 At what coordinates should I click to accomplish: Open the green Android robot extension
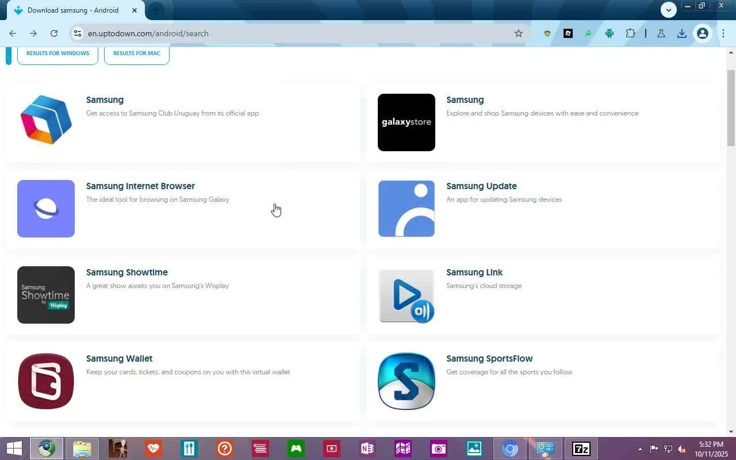coord(609,33)
